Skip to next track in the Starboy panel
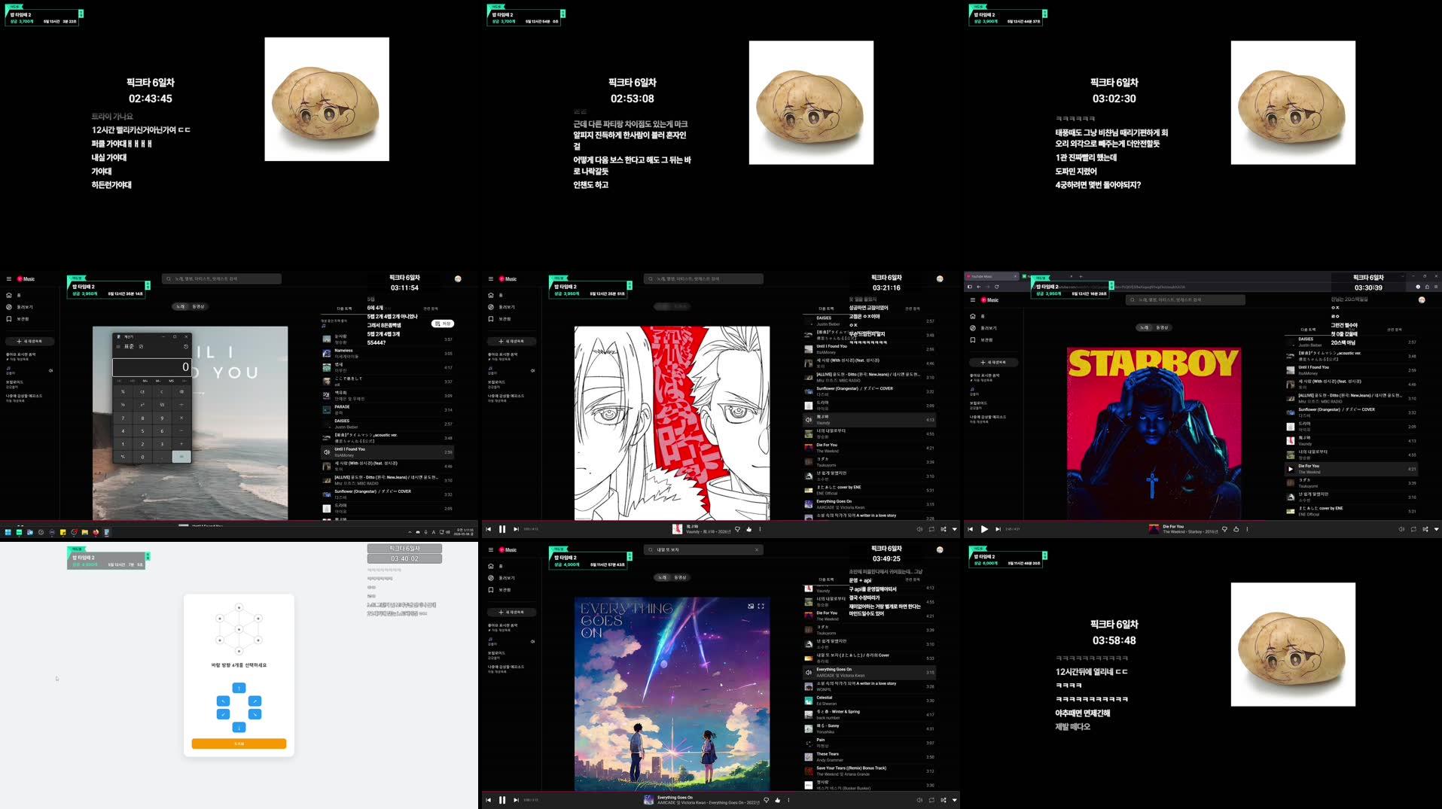 pos(998,529)
